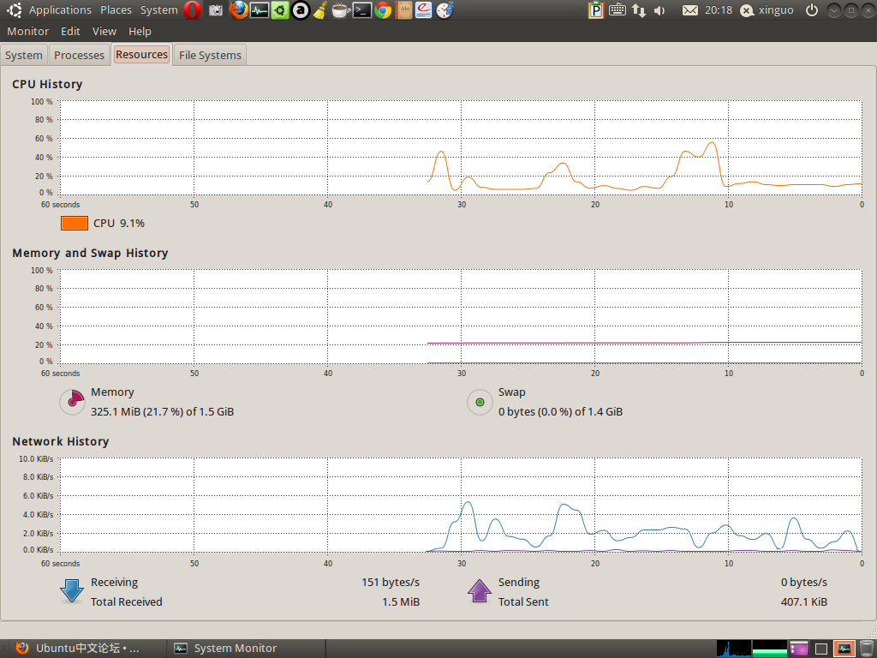Image resolution: width=877 pixels, height=658 pixels.
Task: Open the Monitor menu
Action: [28, 32]
